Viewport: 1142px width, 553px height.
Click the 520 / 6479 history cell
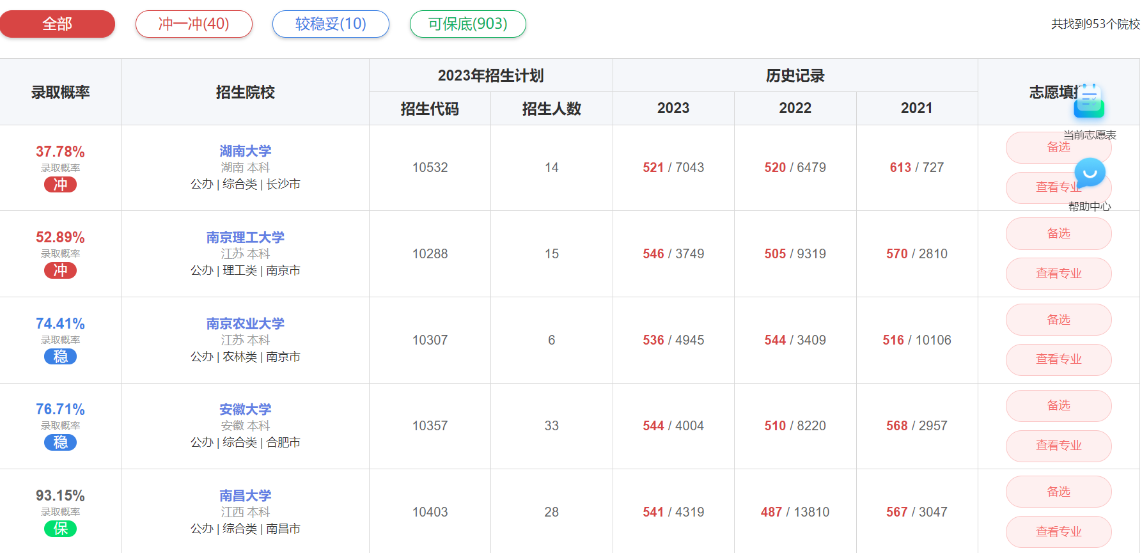[795, 167]
